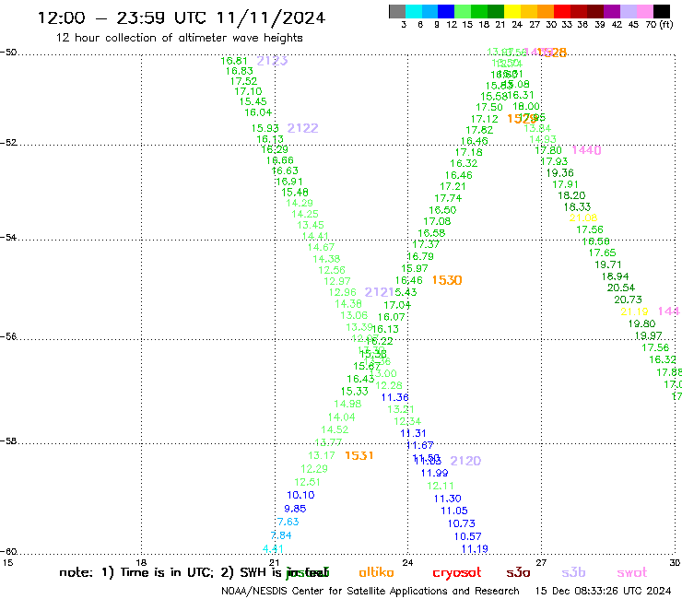Click the s3b pass number 2121
The height and width of the screenshot is (599, 682).
pos(379,292)
